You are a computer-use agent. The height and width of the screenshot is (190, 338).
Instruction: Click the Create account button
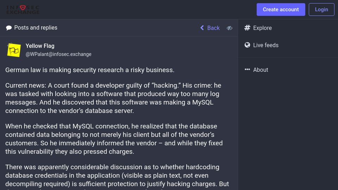[x=281, y=9]
